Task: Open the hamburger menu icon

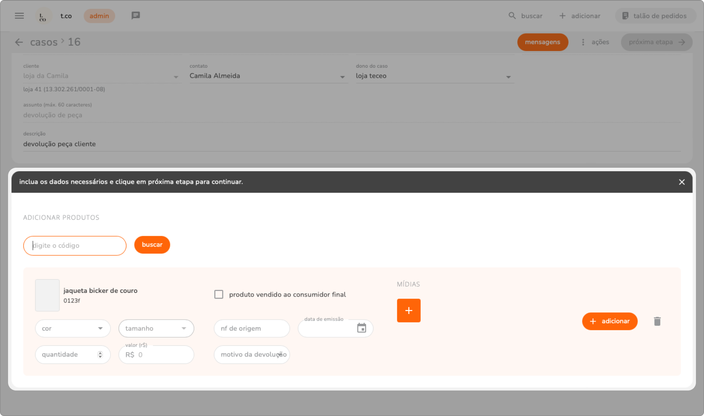Action: [19, 16]
